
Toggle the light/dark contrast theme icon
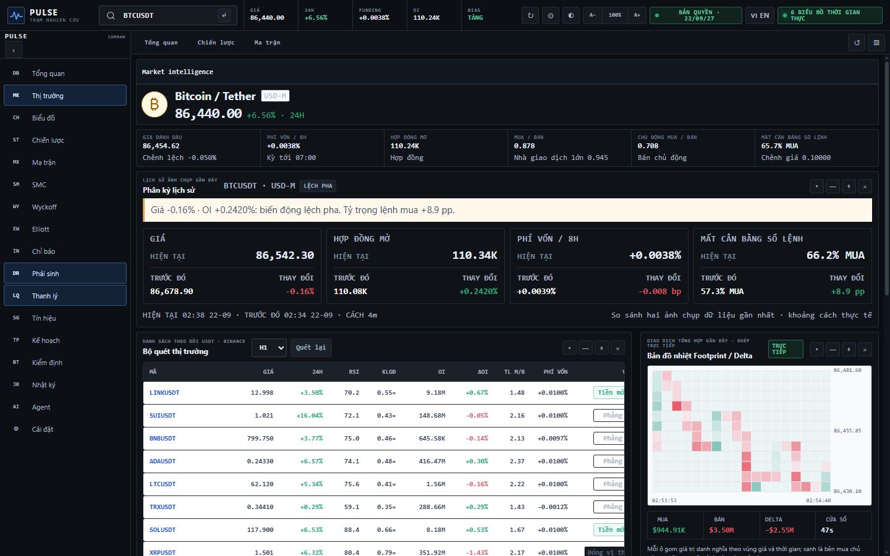(x=571, y=15)
